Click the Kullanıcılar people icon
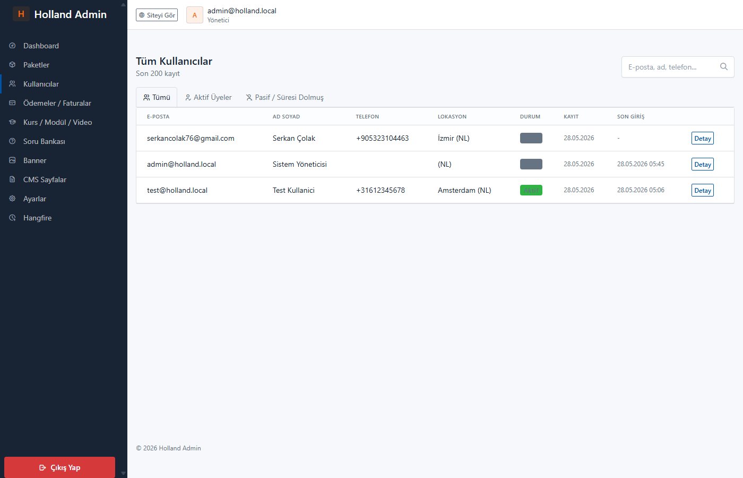This screenshot has height=478, width=743. [x=12, y=84]
